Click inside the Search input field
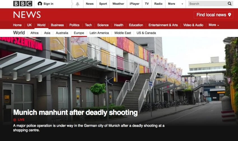238x141 pixels. tap(207, 4)
